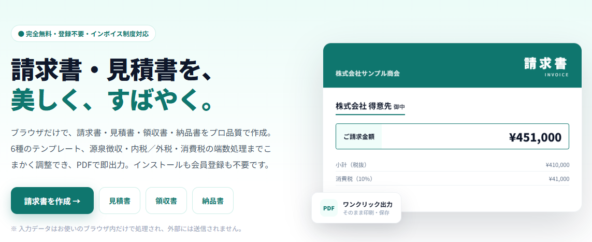Viewport: 592px width, 242px height.
Task: Click the 請求書 INVOICE header title
Action: point(546,67)
